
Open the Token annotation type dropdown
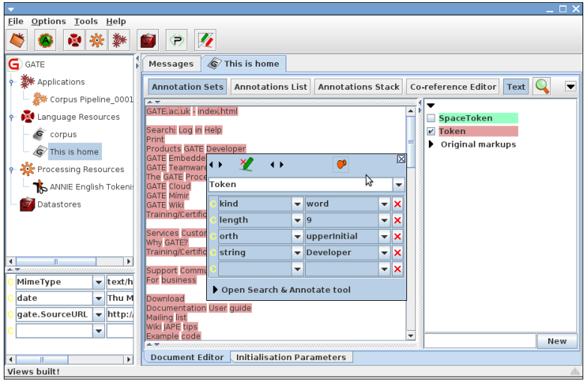[398, 184]
